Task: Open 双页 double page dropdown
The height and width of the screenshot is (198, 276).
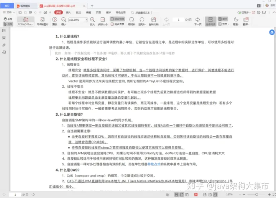Action: (223, 24)
